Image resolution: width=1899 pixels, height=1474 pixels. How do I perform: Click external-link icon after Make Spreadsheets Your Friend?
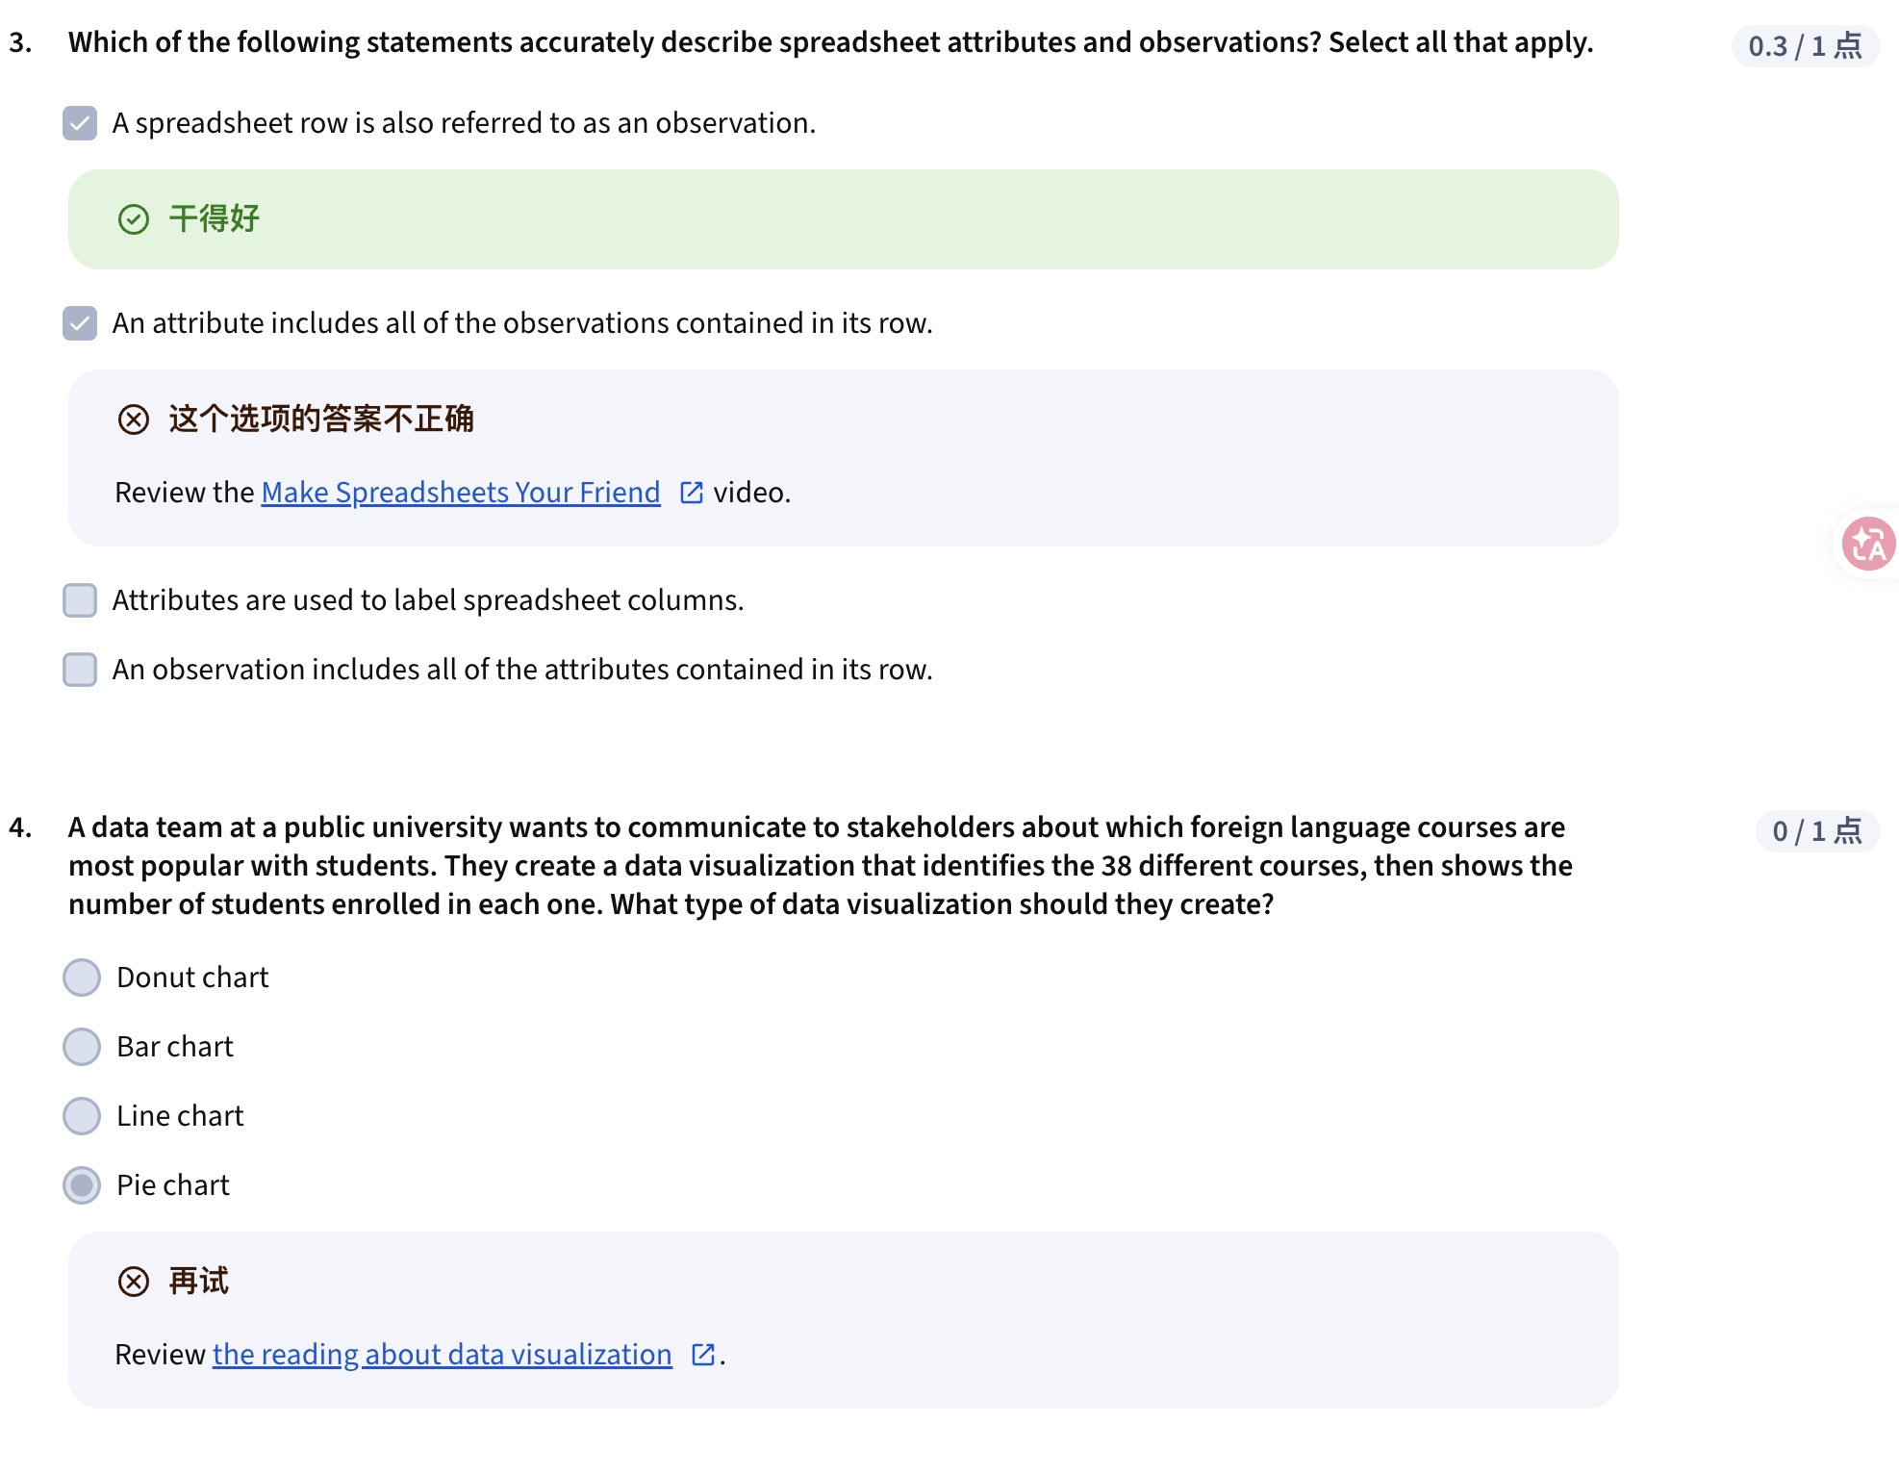692,493
